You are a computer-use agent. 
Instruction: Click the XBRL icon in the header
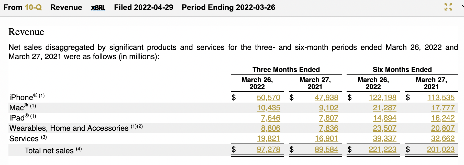tap(98, 8)
